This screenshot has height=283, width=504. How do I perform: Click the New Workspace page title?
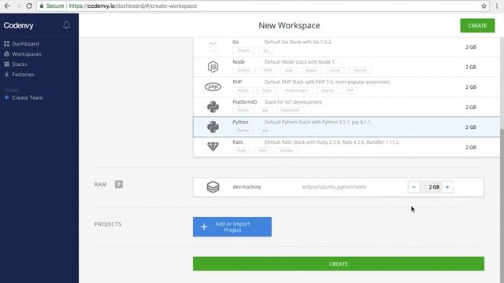289,26
